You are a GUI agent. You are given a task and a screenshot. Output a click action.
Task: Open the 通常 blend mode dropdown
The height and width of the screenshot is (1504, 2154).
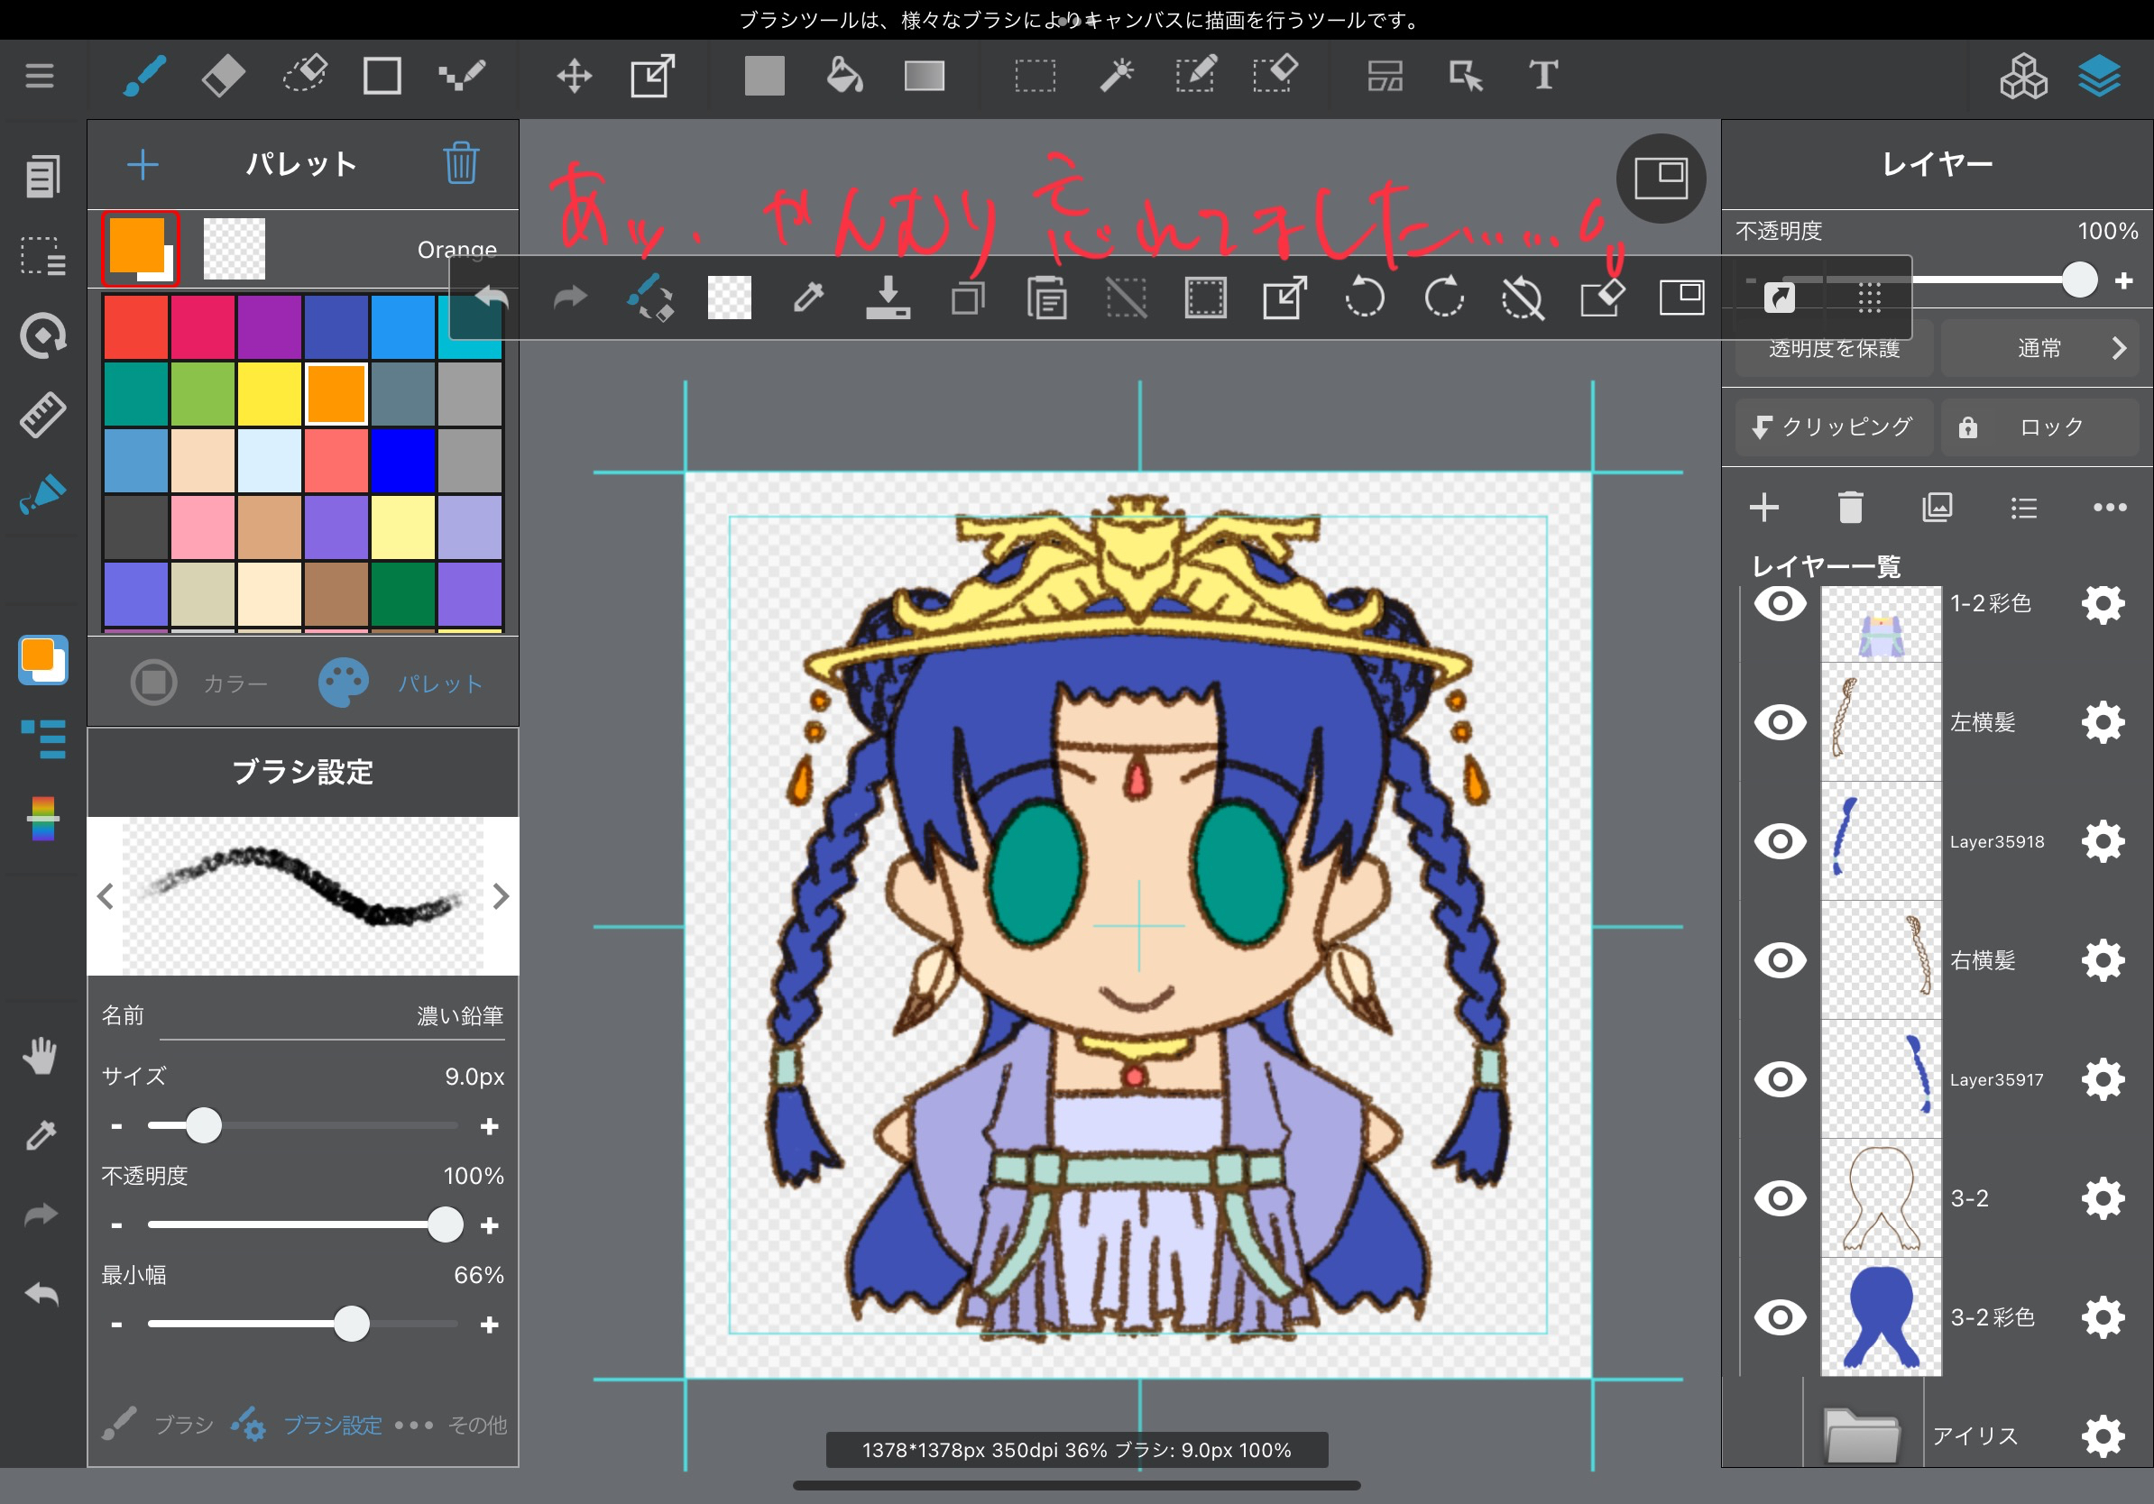2039,349
